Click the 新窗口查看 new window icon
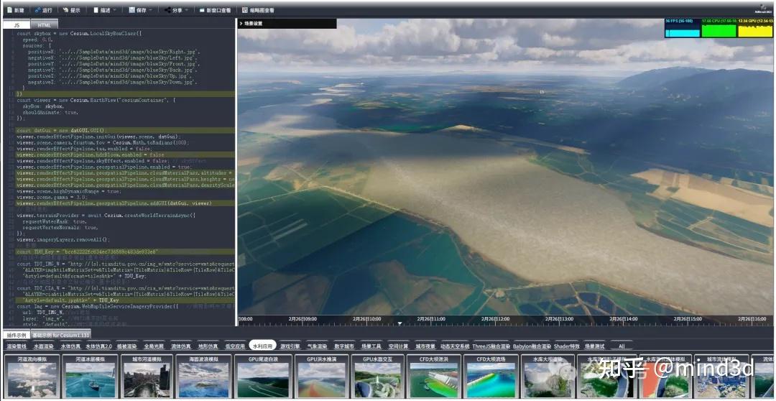The height and width of the screenshot is (401, 776). tap(201, 11)
